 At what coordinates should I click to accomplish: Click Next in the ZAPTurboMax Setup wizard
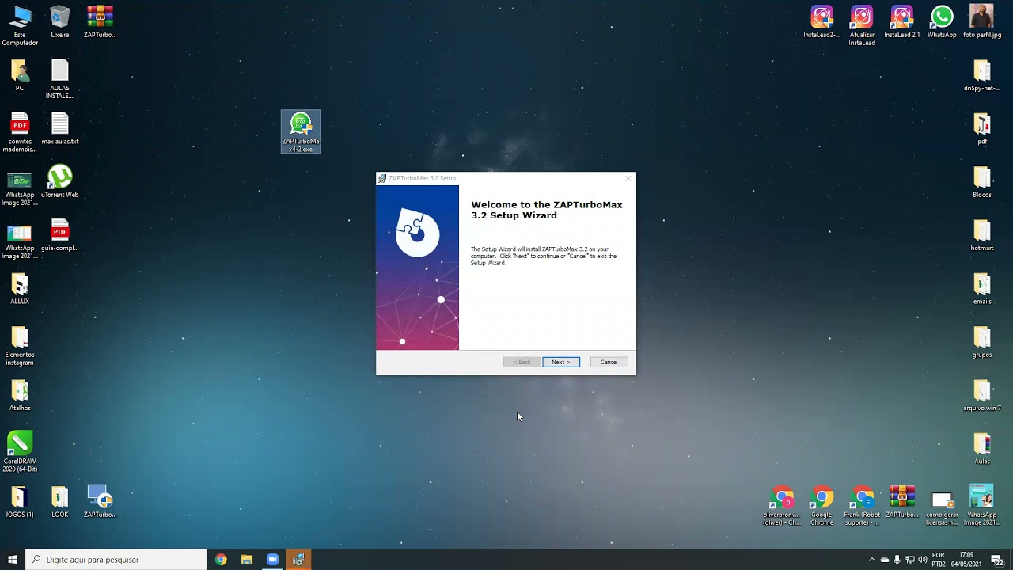(561, 362)
